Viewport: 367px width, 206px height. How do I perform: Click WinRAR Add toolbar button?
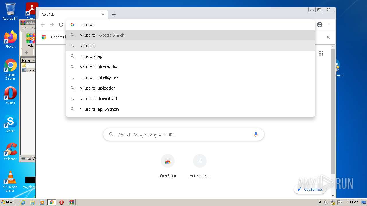coord(31,41)
